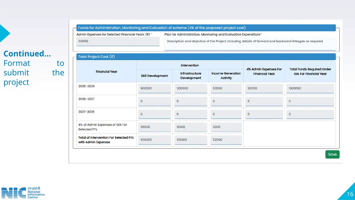355x200 pixels.
Task: Click the Infrastructure Development column header
Action: (191, 76)
